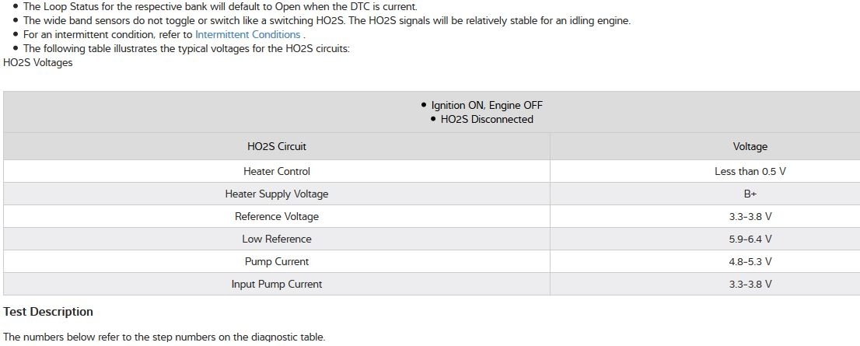Click the B+ voltage value
The image size is (860, 346).
(750, 194)
